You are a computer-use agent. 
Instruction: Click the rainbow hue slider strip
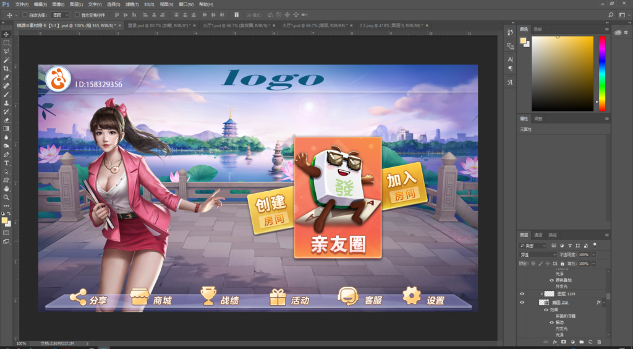[x=602, y=73]
